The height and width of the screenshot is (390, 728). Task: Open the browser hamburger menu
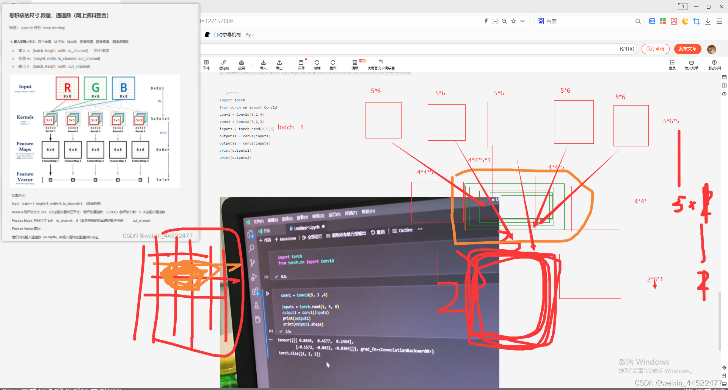click(719, 21)
